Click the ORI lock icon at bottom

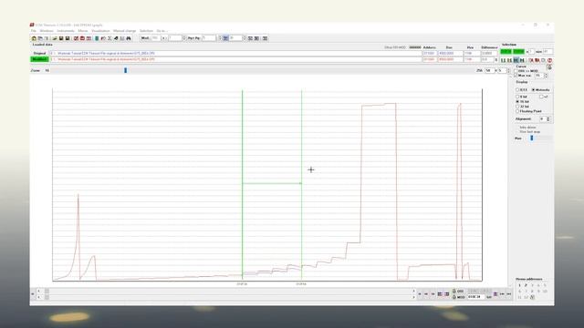coord(454,292)
